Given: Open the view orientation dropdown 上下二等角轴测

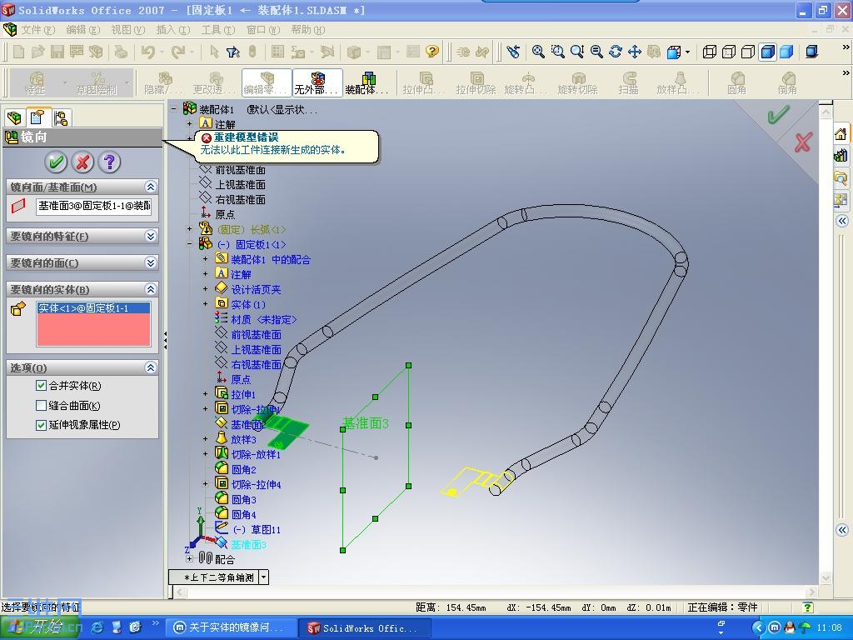Looking at the screenshot, I should pyautogui.click(x=264, y=577).
